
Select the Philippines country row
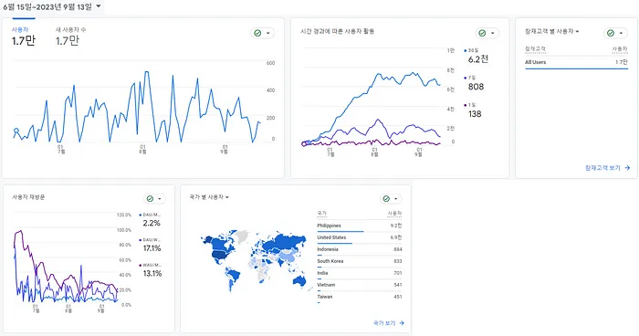360,226
